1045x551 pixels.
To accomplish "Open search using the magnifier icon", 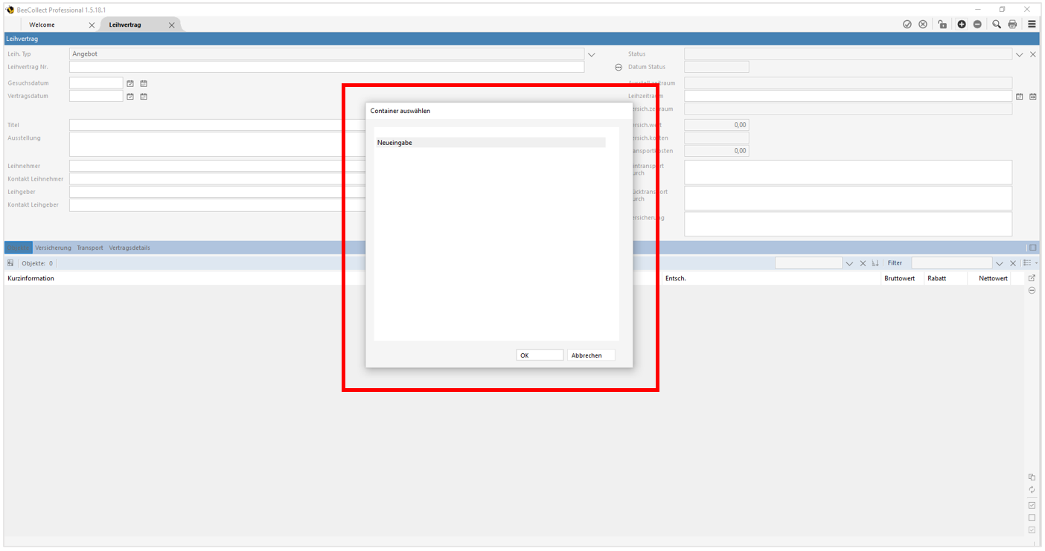I will (997, 24).
